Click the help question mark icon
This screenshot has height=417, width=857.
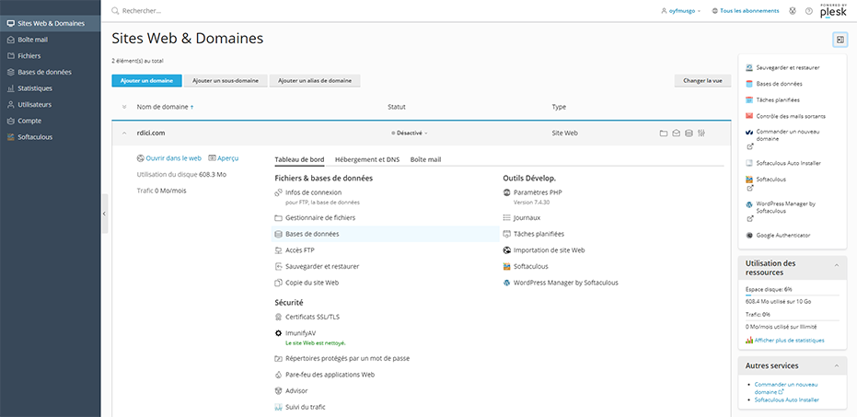click(808, 11)
